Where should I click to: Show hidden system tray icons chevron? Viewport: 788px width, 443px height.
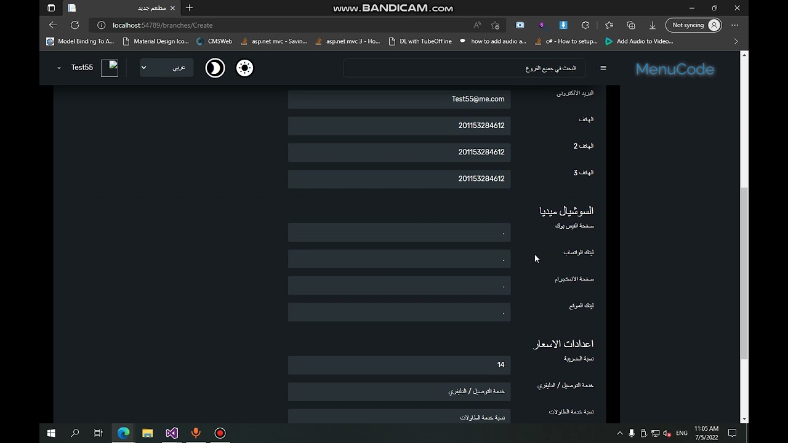620,433
